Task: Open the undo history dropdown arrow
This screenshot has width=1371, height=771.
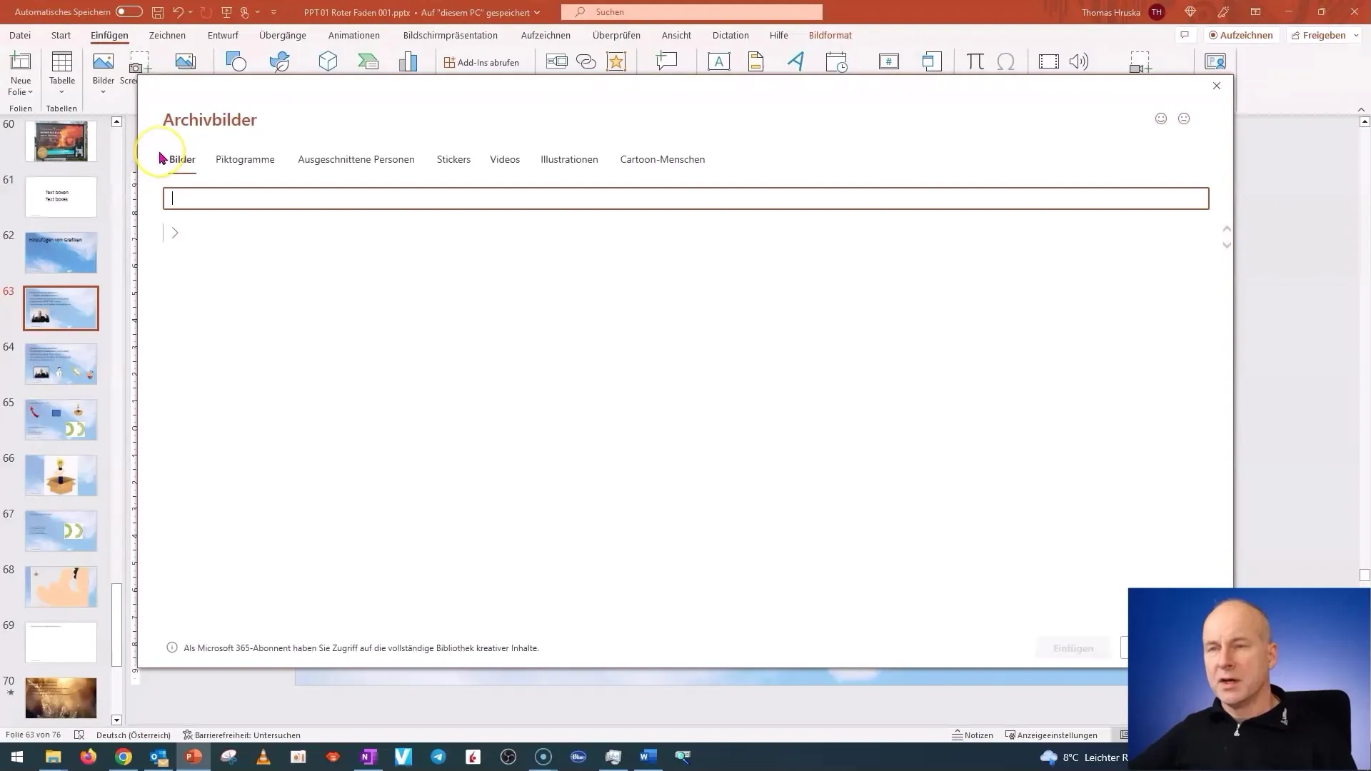Action: [191, 12]
